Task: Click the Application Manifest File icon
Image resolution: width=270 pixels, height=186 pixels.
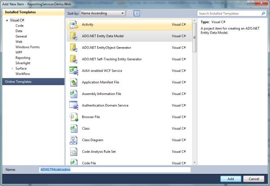Action: [x=74, y=82]
